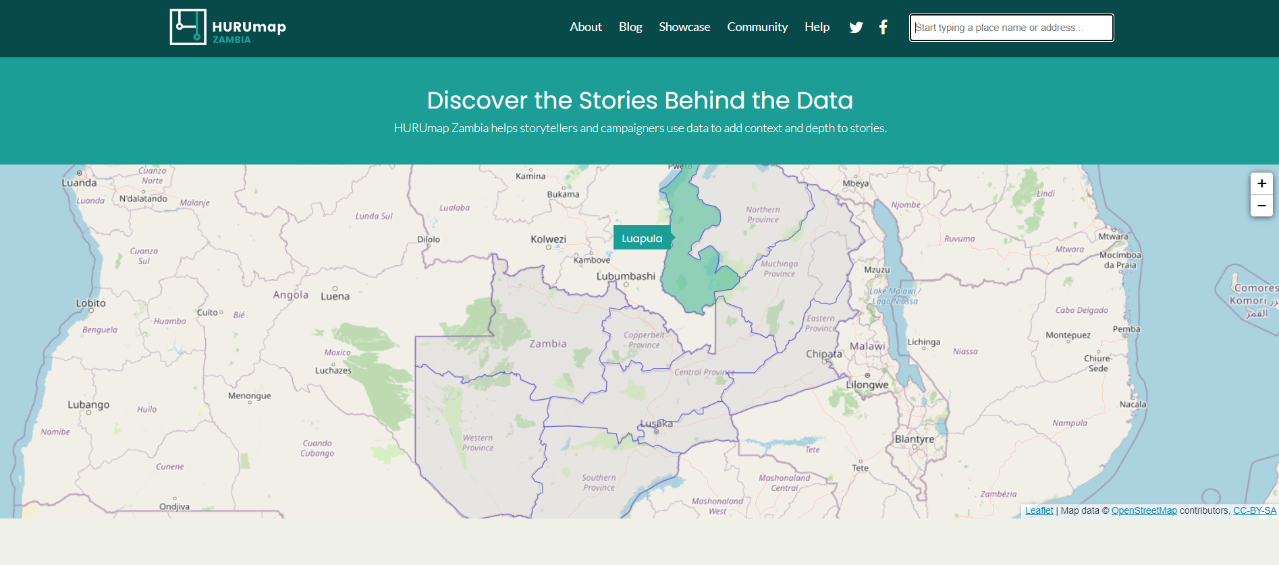Viewport: 1279px width, 565px height.
Task: Open the CC-BY-SA license link
Action: pos(1255,510)
